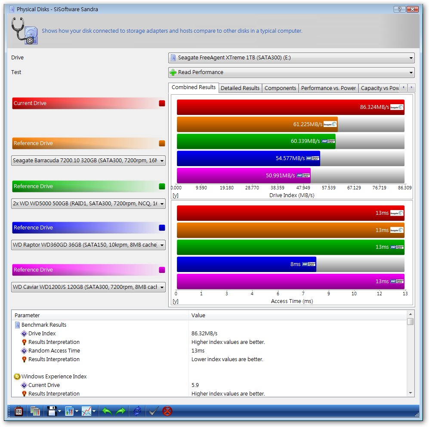The image size is (429, 427).
Task: Open the Seagate Barracuda reference drive dropdown
Action: [x=88, y=161]
